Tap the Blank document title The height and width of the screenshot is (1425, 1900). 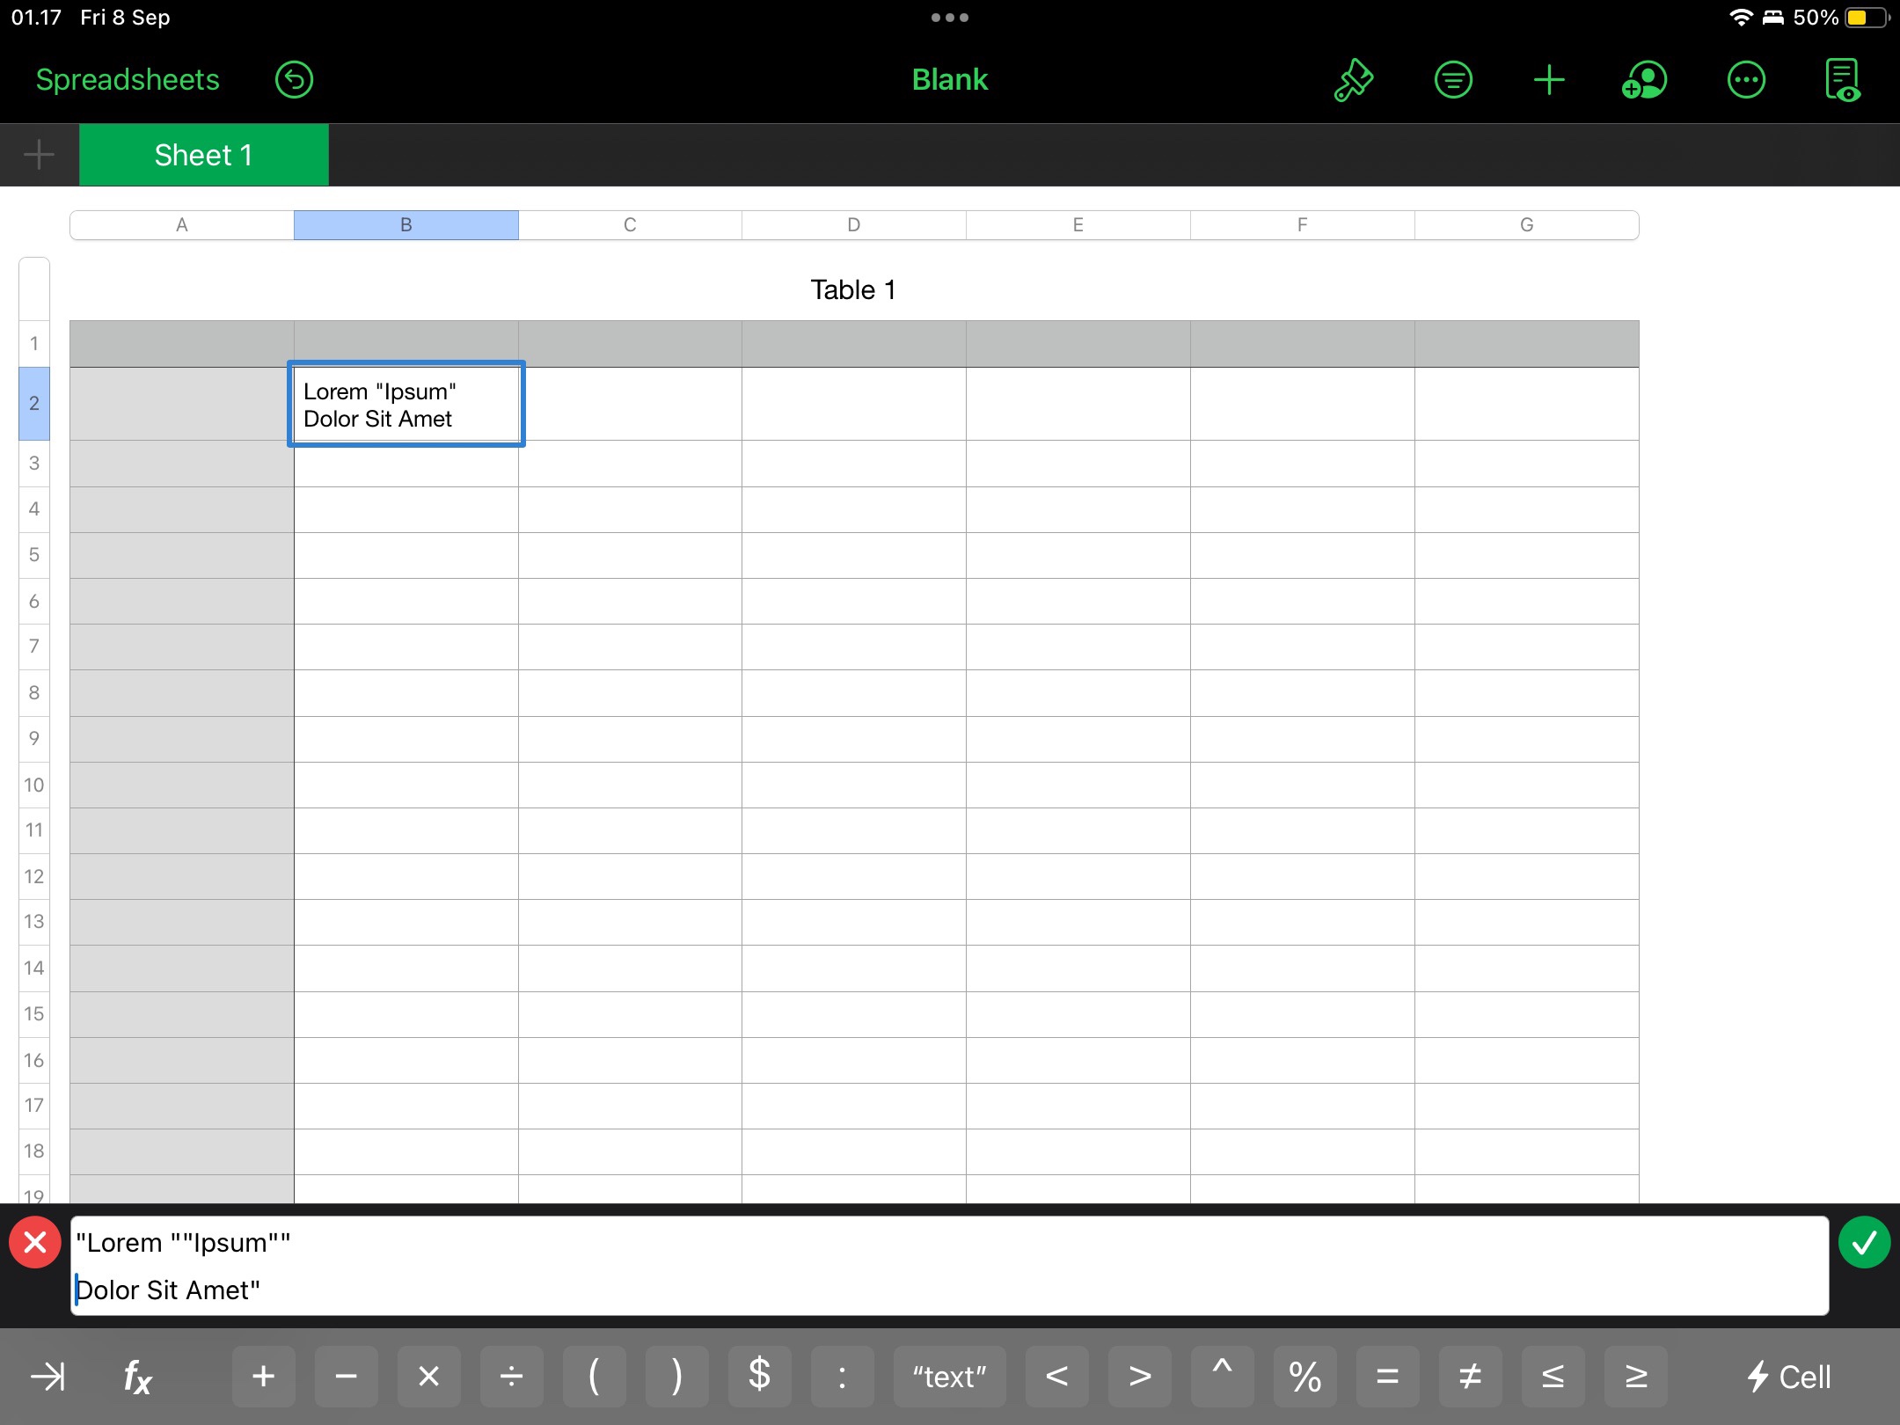pyautogui.click(x=949, y=80)
